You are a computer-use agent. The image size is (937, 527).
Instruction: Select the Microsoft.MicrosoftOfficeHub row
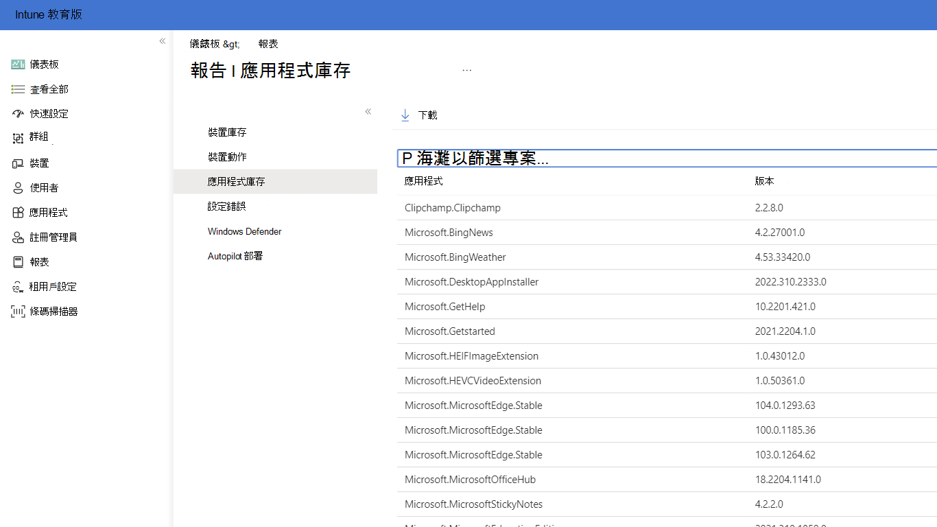click(667, 480)
